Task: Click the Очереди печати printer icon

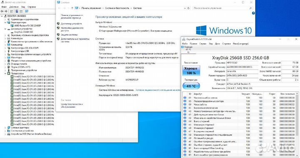Action: (9, 64)
